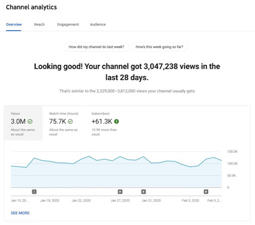Open the SEE MORE link
The image size is (255, 225).
(20, 213)
